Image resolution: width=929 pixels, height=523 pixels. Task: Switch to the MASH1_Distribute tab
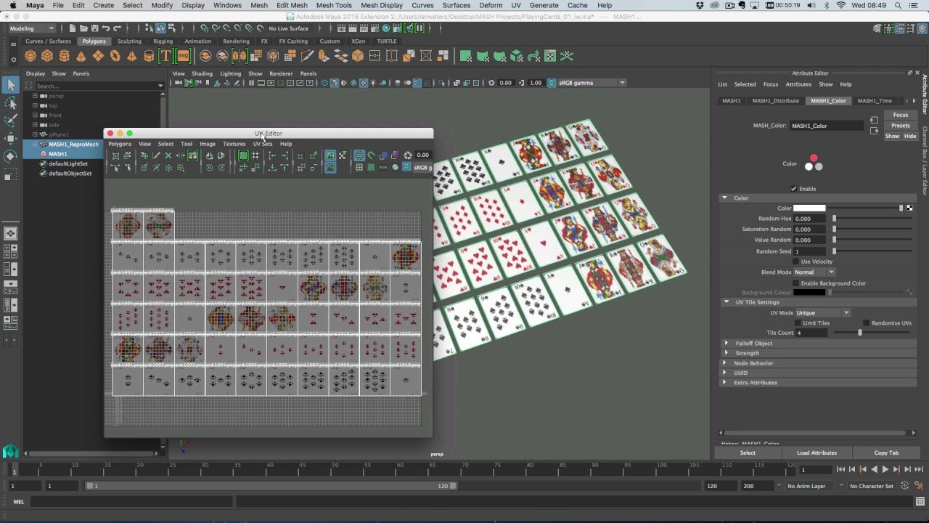click(x=775, y=101)
